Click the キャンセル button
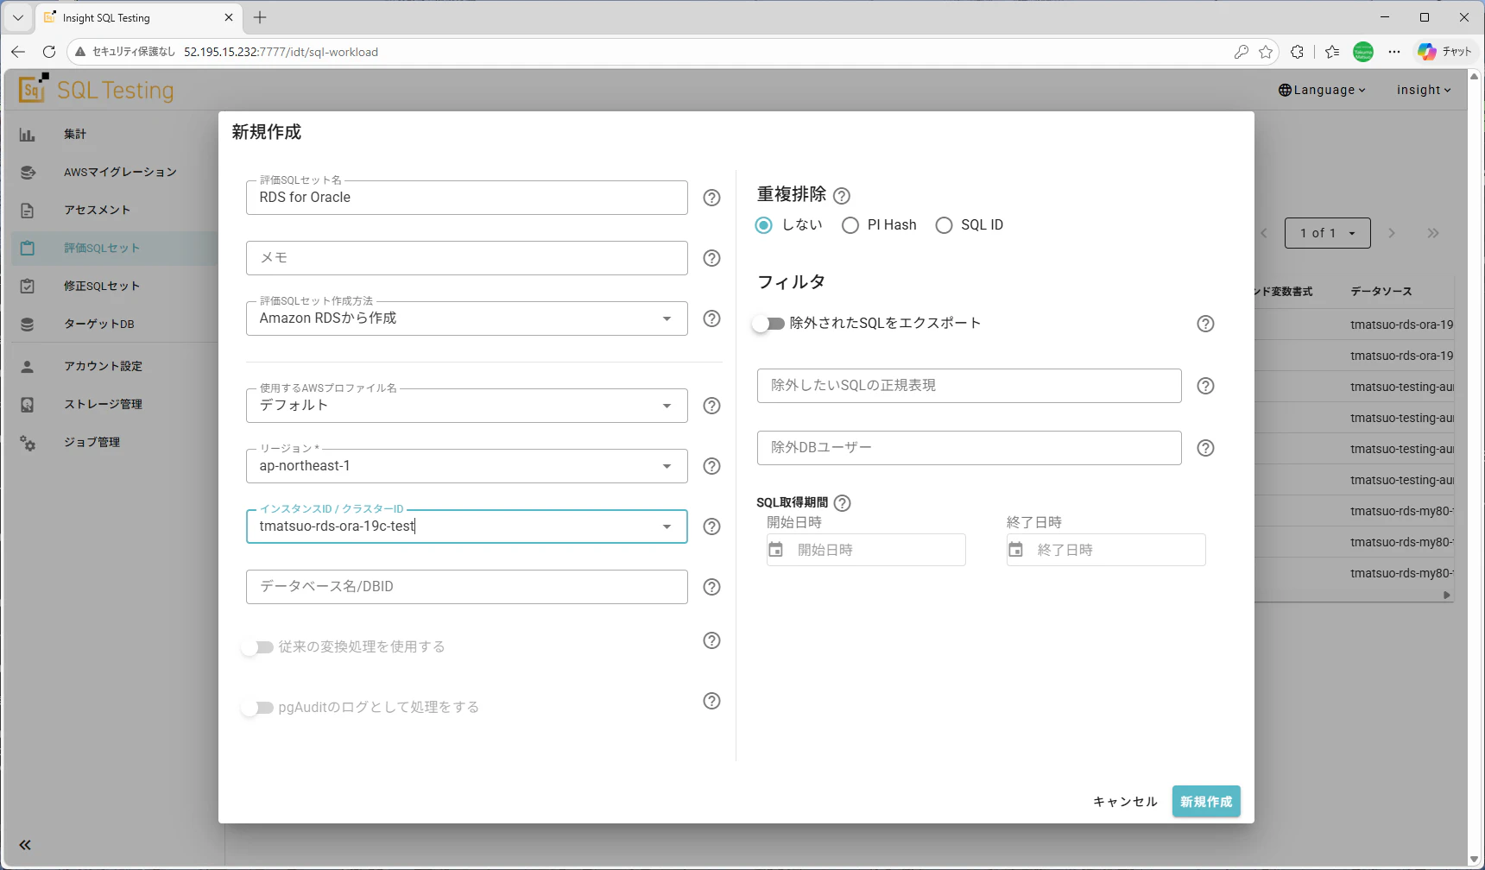The height and width of the screenshot is (870, 1485). 1125,802
